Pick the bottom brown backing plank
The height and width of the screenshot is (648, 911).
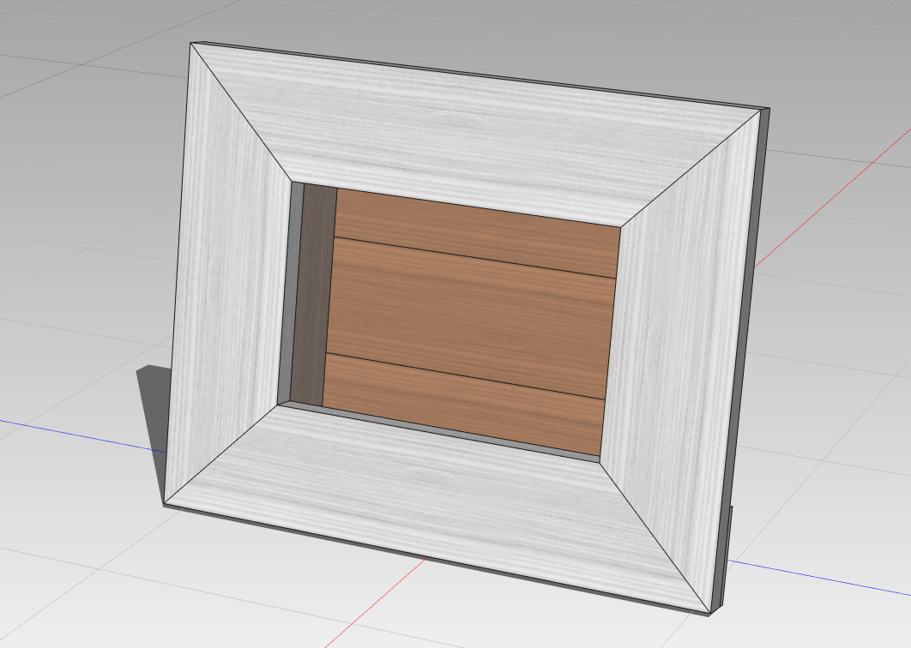click(x=463, y=404)
